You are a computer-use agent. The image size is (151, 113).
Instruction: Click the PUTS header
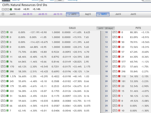click(x=138, y=28)
